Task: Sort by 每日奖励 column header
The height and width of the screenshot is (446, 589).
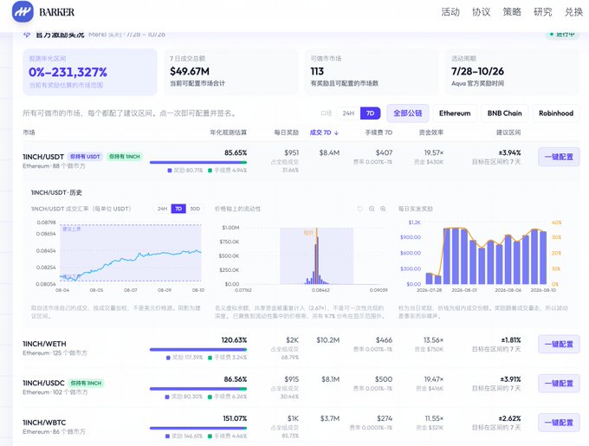Action: pyautogui.click(x=286, y=133)
